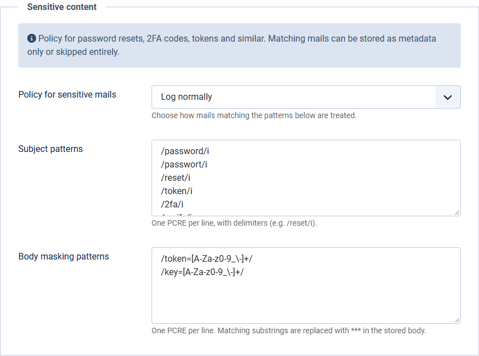Click the /passwort/i pattern line

tap(184, 165)
